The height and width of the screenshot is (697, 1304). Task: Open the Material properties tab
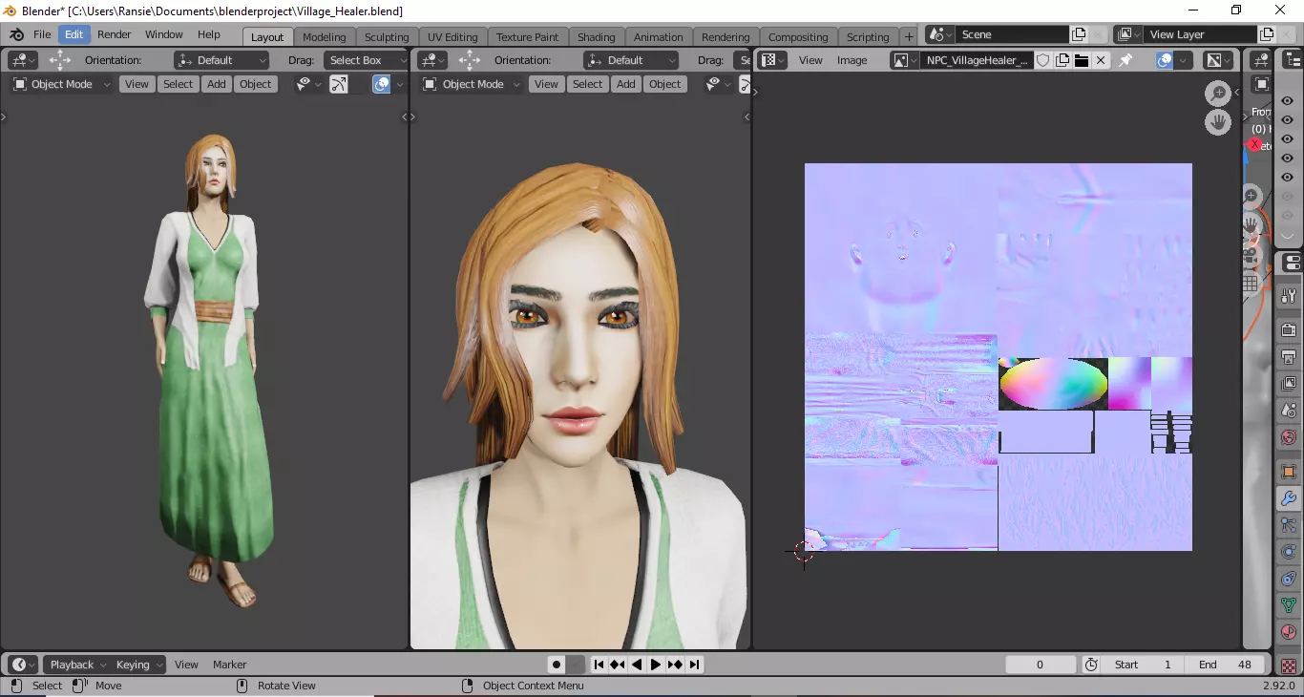coord(1289,632)
